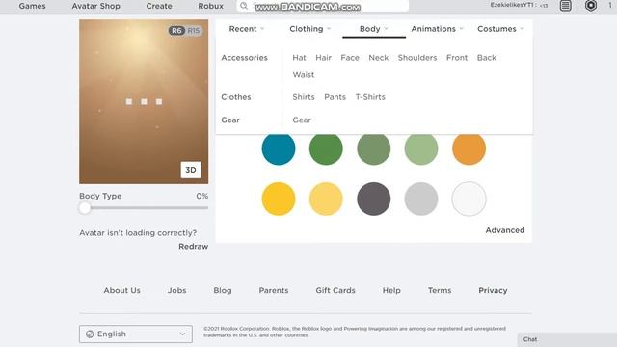Open the Robux hexagon icon

point(591,6)
